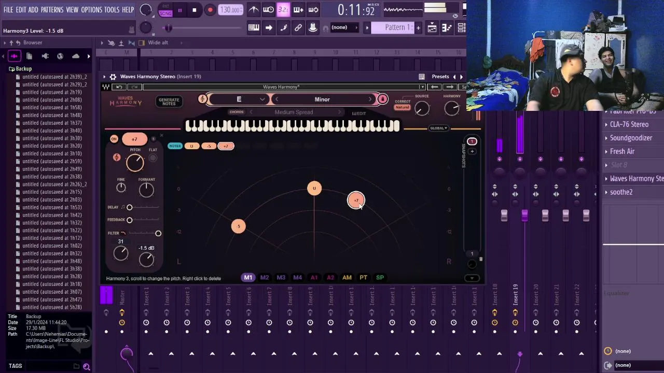Open the OPTIONS menu
This screenshot has height=373, width=664.
pos(92,10)
